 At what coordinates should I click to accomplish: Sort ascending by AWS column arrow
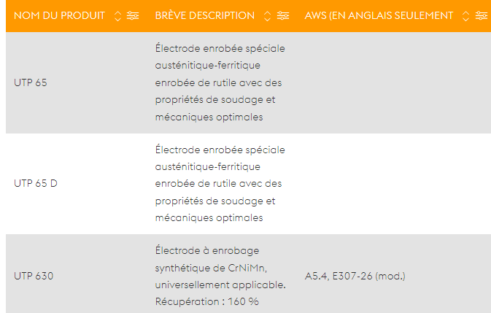point(465,13)
